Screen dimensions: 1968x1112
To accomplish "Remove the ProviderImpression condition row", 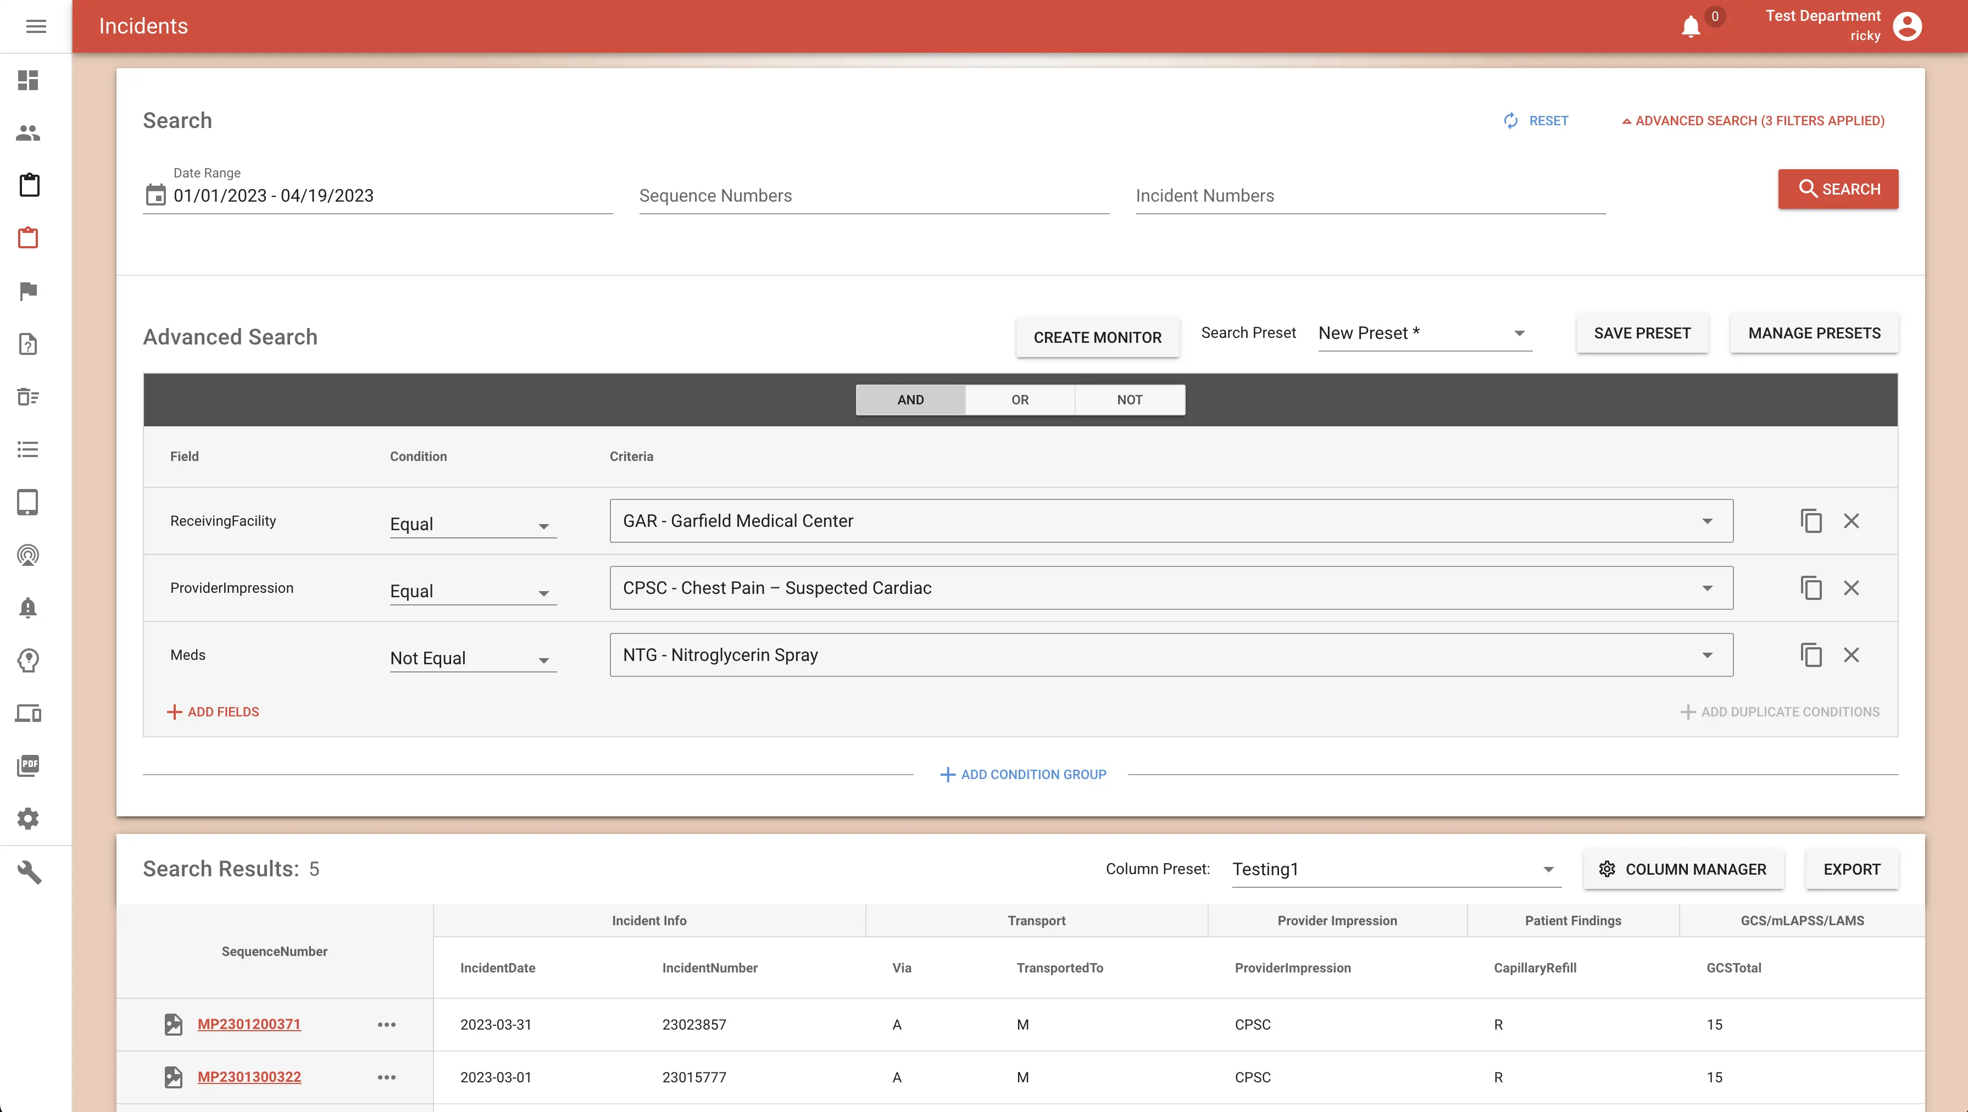I will 1851,588.
